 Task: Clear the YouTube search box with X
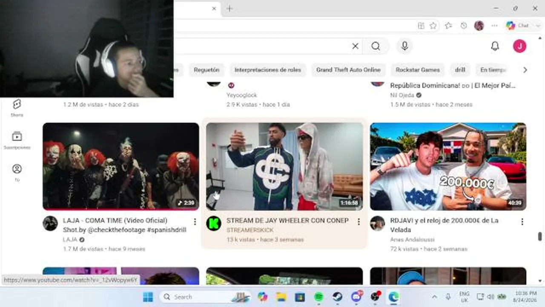tap(355, 46)
